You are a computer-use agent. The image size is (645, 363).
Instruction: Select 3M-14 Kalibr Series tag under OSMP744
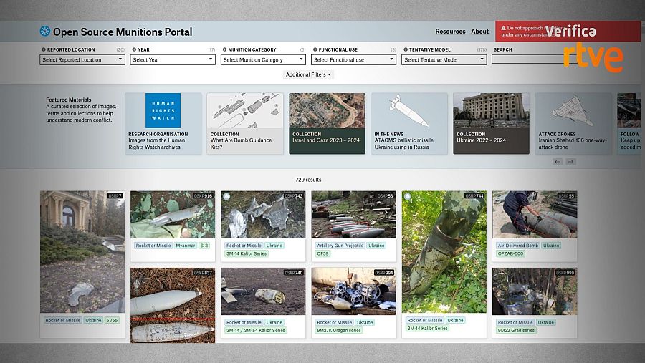[427, 328]
